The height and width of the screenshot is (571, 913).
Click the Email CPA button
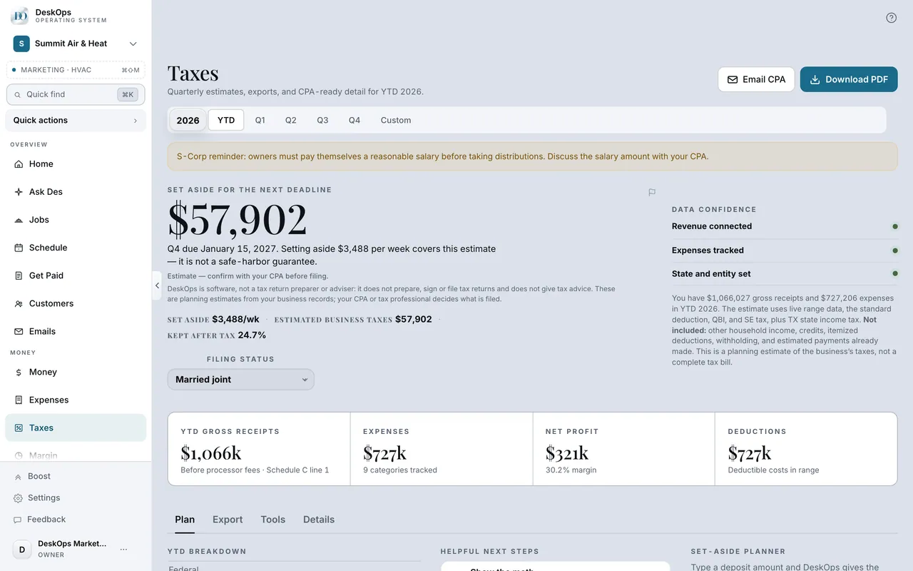[756, 79]
